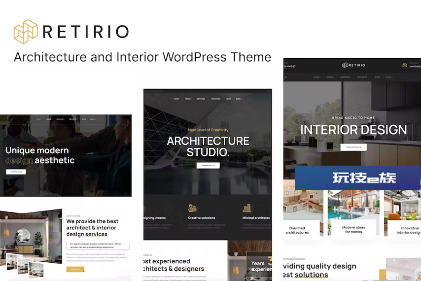Open HOME menu in Interior Design mockup

coord(317,77)
